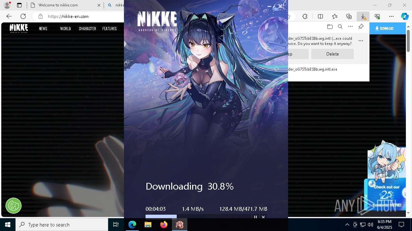Pin the Downloads panel

point(361,27)
